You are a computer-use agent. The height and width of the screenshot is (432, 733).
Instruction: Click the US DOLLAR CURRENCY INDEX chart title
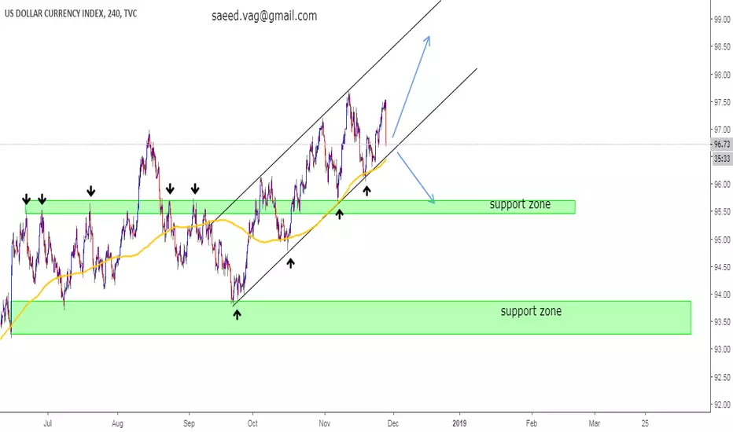[71, 13]
